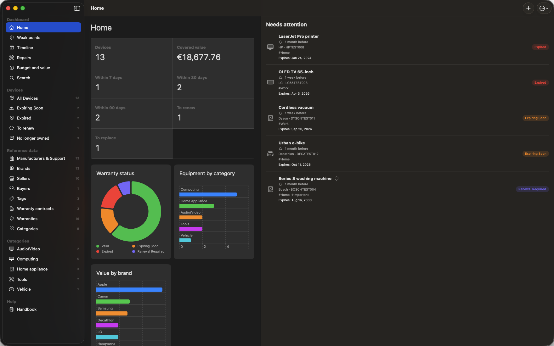Open Cordless vacuum attention entry
Image resolution: width=554 pixels, height=346 pixels.
pyautogui.click(x=407, y=118)
